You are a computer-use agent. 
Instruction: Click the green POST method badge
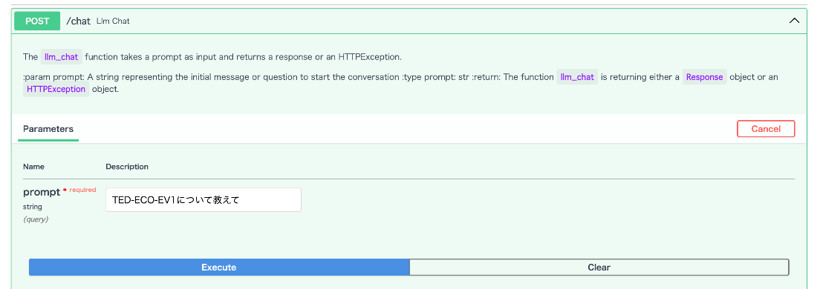click(x=37, y=21)
